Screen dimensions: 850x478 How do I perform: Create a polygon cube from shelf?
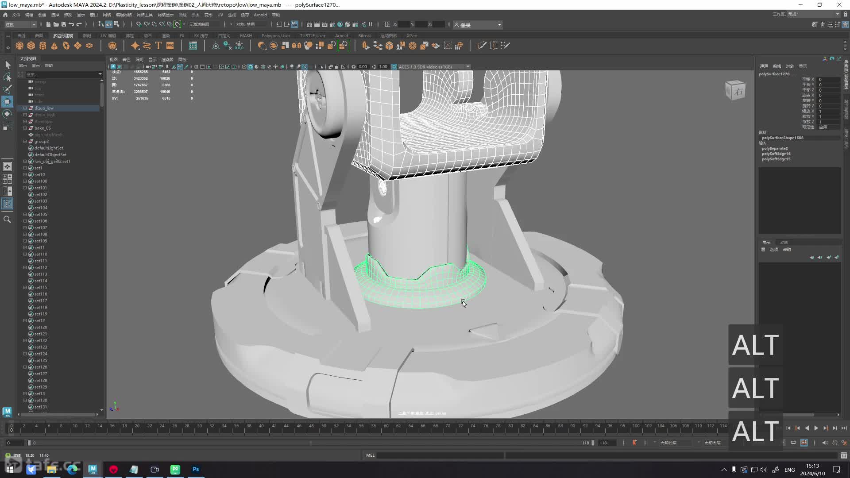pos(31,46)
